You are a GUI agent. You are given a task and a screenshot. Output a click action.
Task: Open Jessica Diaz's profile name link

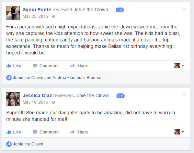tap(37, 95)
